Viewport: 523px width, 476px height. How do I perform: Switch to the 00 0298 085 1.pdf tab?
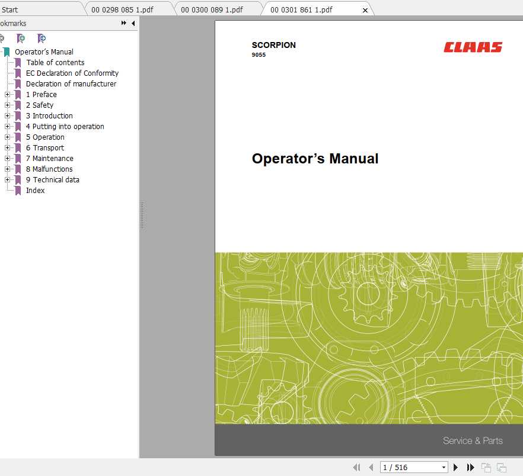tap(126, 9)
